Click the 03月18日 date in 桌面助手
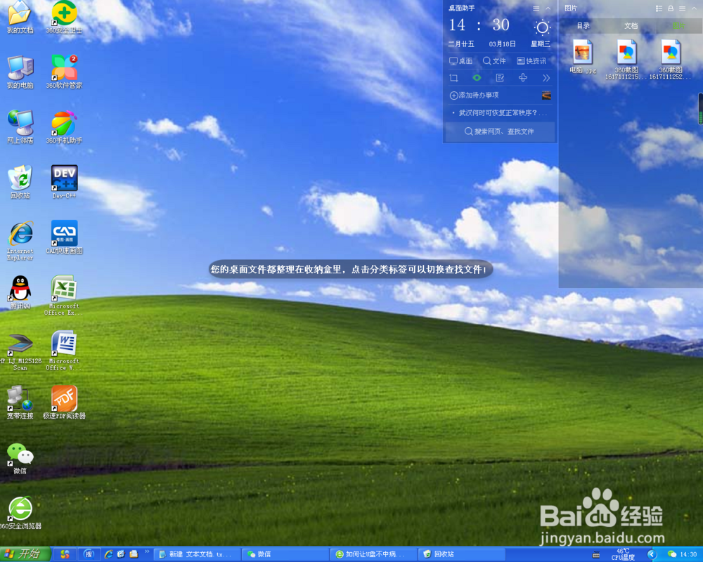703x562 pixels. [502, 44]
